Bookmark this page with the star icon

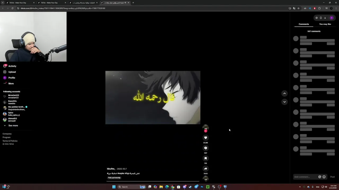click(x=298, y=8)
